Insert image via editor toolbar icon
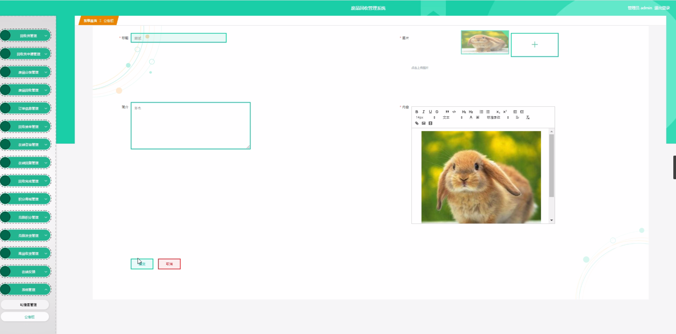 point(423,123)
